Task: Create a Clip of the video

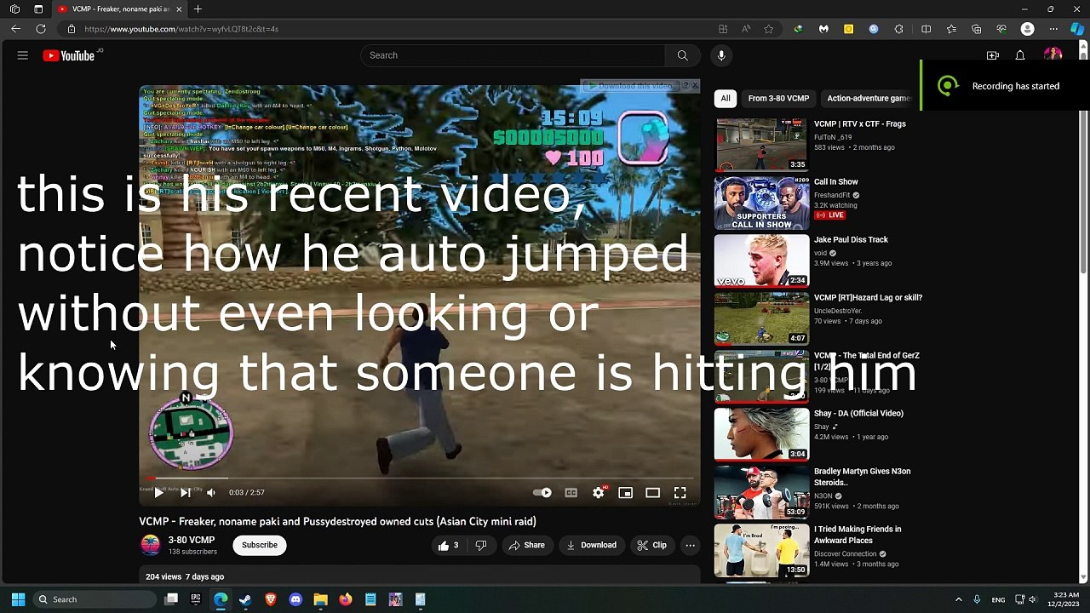Action: tap(652, 545)
